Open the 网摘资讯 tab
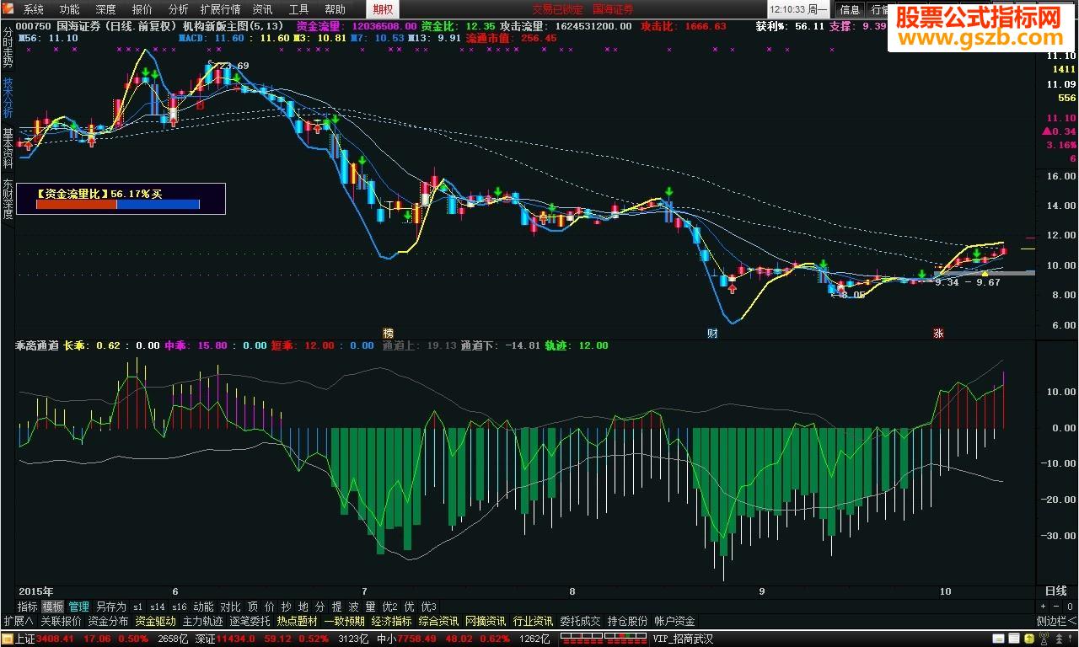This screenshot has width=1079, height=647. pos(486,621)
